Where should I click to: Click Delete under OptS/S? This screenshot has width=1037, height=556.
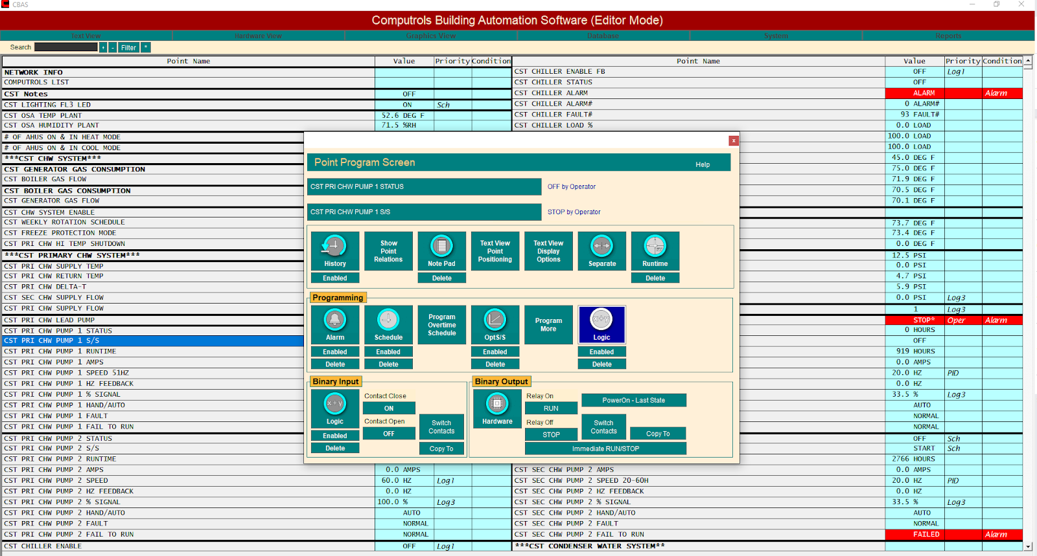pyautogui.click(x=495, y=364)
